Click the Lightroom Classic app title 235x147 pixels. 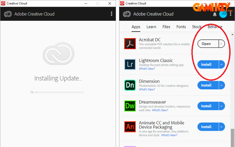click(x=156, y=61)
